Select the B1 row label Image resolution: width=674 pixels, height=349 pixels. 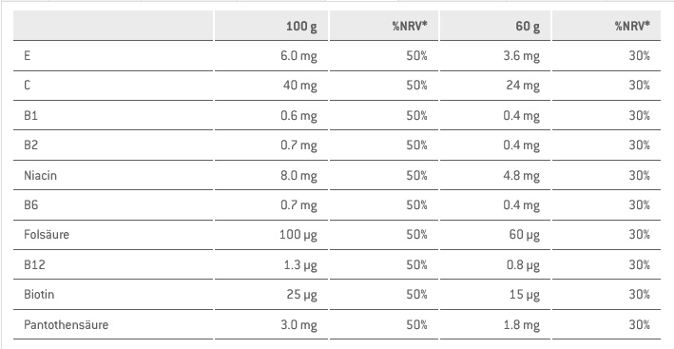click(30, 116)
